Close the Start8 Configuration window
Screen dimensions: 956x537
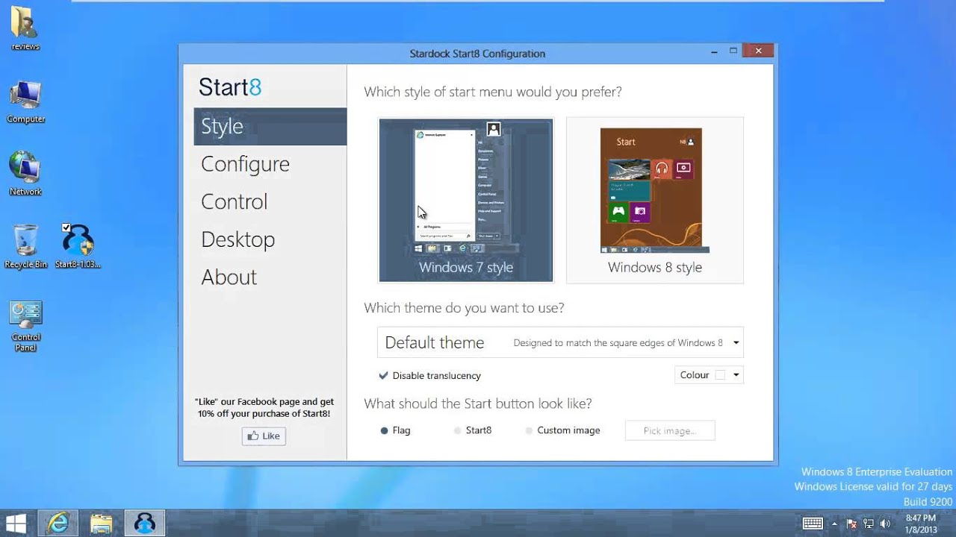(758, 51)
